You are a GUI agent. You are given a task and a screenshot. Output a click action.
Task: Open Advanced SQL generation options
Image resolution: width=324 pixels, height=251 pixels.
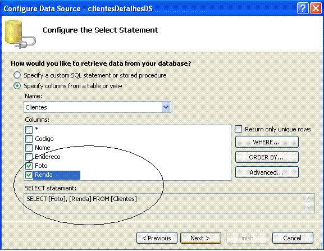coord(267,172)
